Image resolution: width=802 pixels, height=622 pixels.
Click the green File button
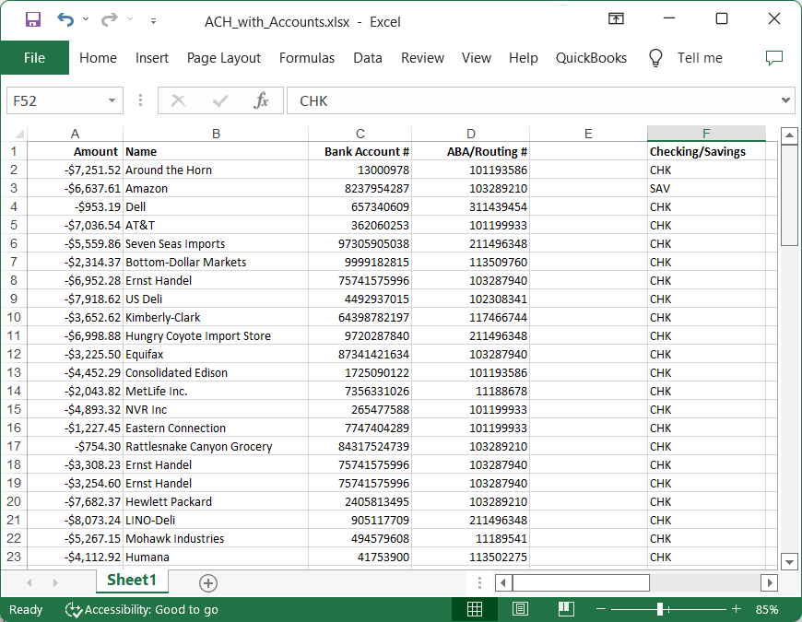34,58
